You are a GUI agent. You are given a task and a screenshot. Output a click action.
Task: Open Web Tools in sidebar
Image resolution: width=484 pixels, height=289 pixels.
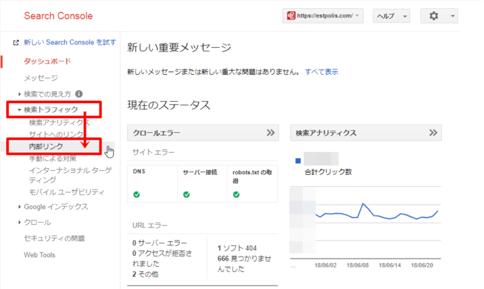pos(39,255)
